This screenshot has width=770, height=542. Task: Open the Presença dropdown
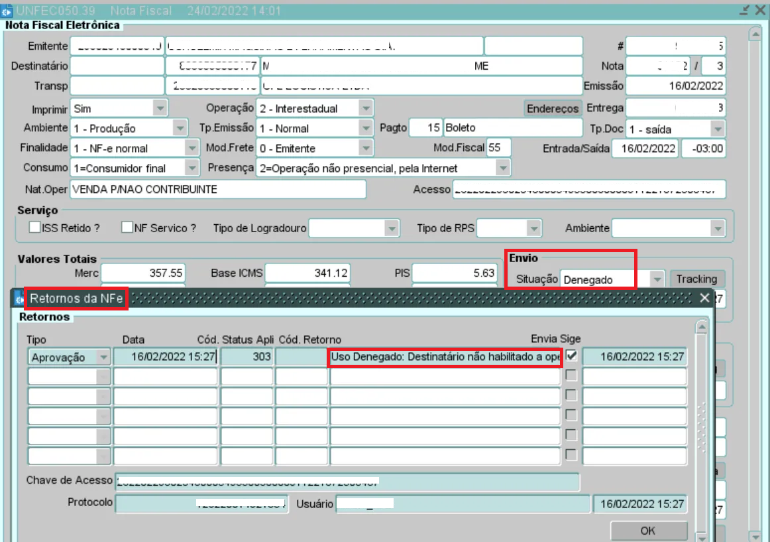[503, 169]
